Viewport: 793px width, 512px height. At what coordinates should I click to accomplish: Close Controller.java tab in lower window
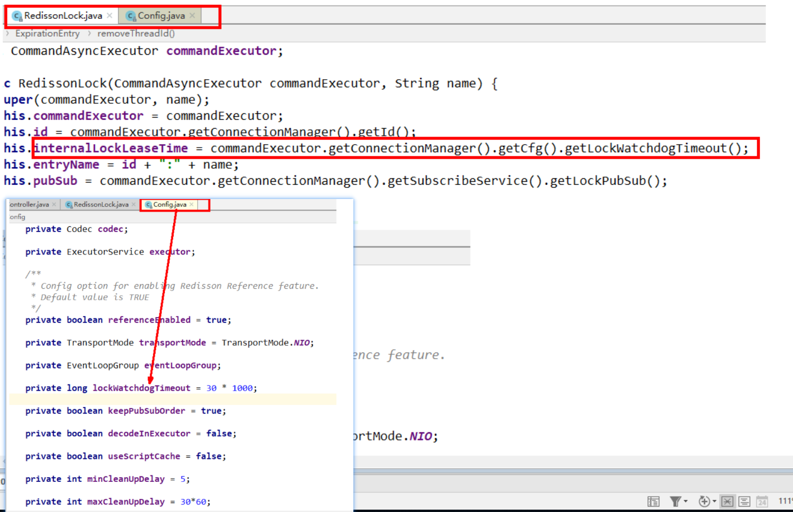point(54,204)
